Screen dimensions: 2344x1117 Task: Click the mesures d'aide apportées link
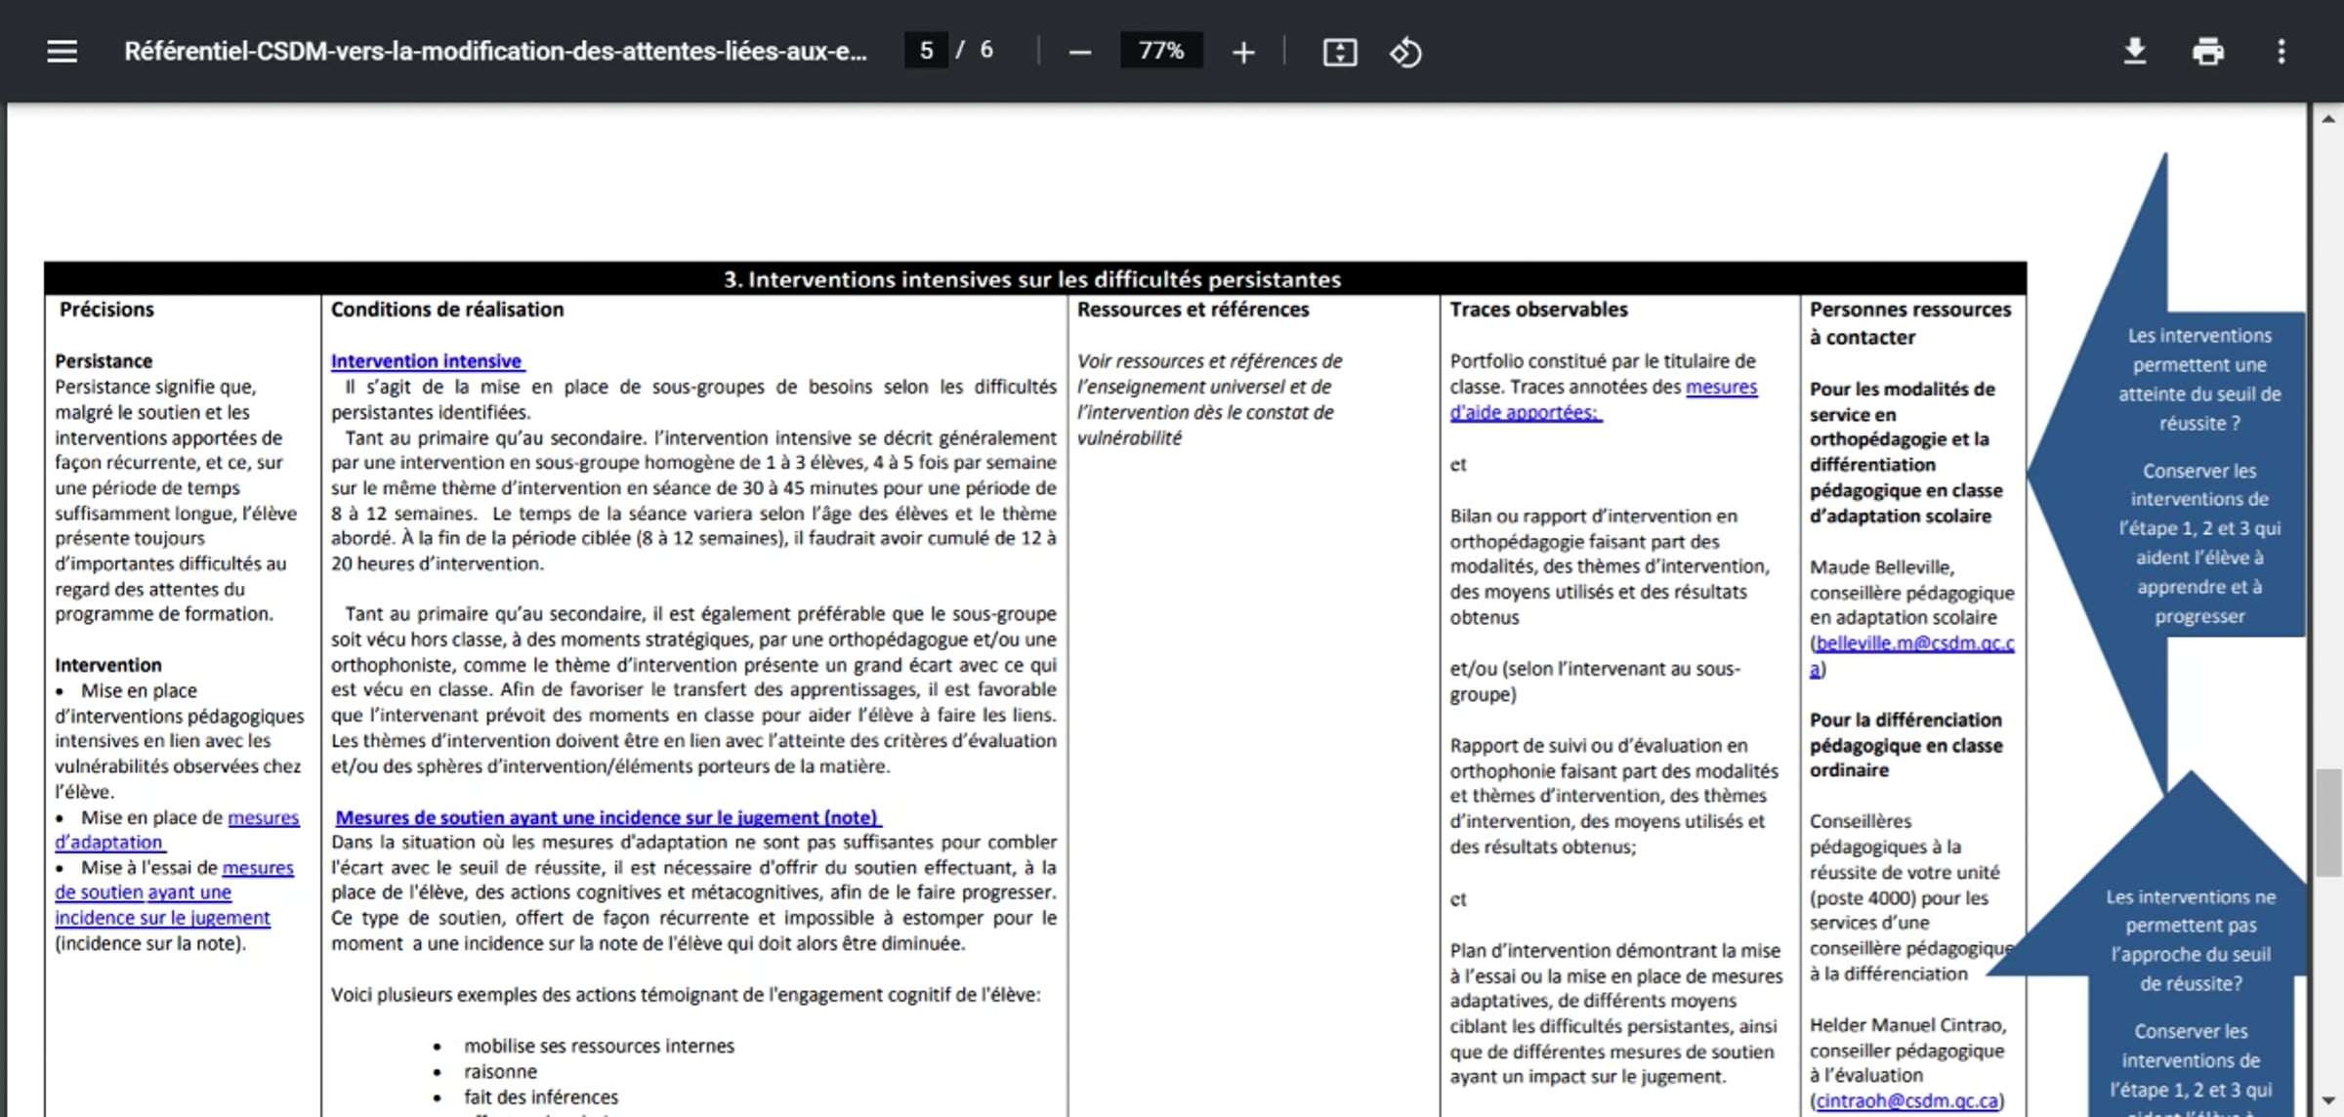pyautogui.click(x=1603, y=399)
